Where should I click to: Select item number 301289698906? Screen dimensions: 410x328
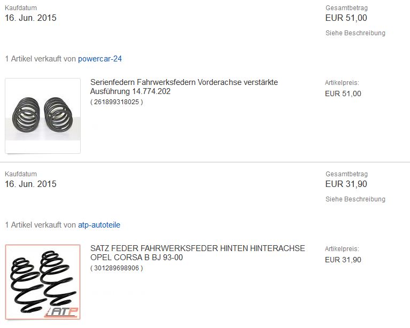(117, 268)
